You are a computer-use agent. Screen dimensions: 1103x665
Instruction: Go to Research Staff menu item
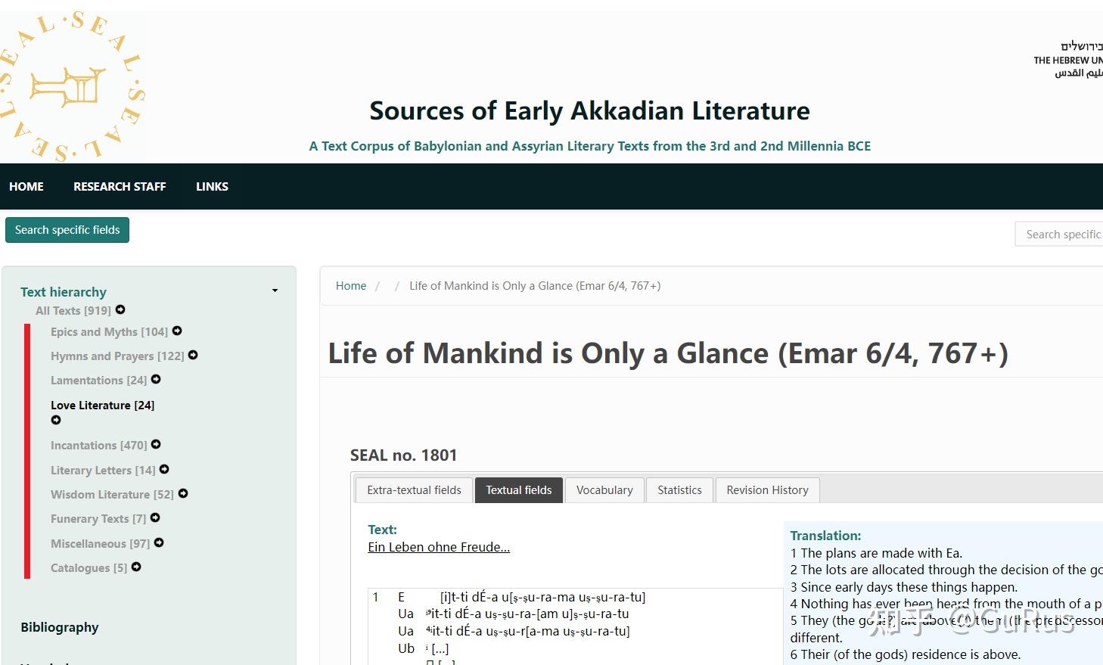click(120, 186)
